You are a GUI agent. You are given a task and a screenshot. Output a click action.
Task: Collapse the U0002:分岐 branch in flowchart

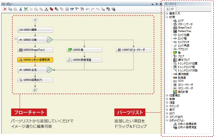pyautogui.click(x=16, y=38)
